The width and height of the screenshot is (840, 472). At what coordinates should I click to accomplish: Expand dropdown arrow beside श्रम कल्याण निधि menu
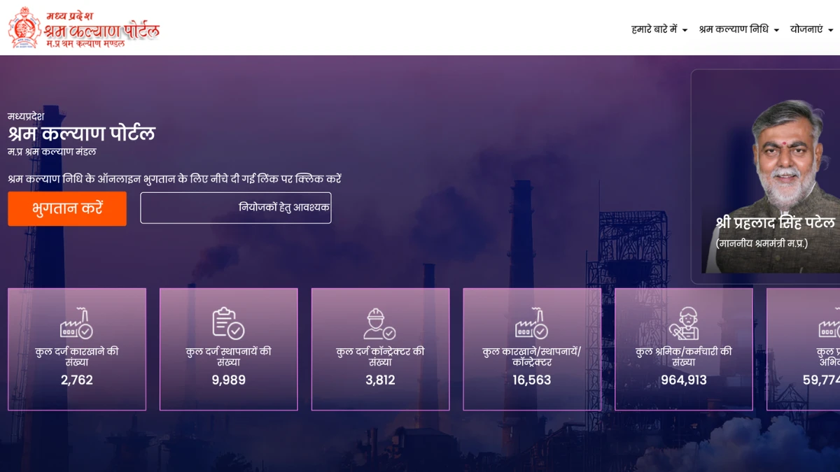coord(776,30)
